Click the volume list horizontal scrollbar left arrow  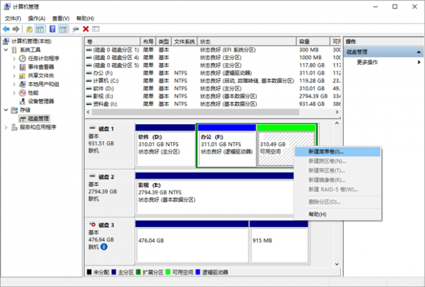88,112
